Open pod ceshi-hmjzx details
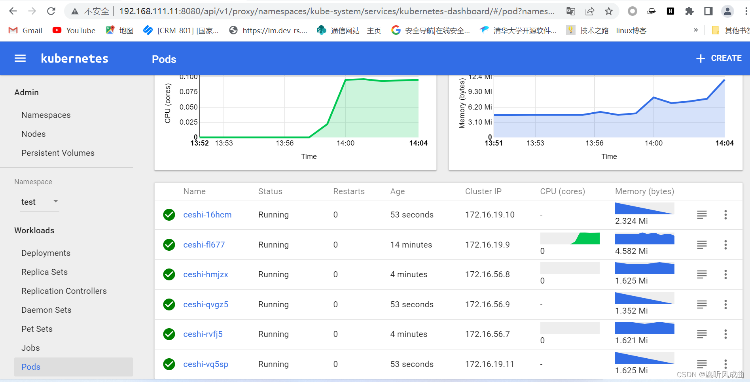The width and height of the screenshot is (750, 382). point(206,274)
